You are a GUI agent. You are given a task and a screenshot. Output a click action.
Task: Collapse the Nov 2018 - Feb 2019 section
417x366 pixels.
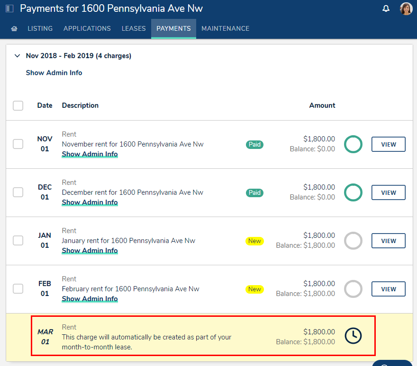coord(18,56)
